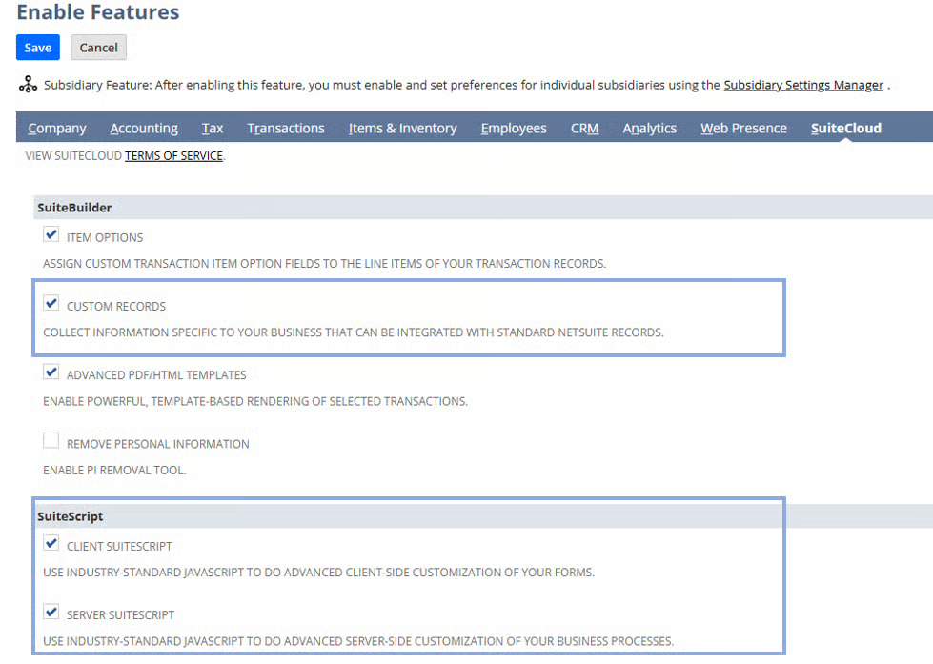Image resolution: width=933 pixels, height=664 pixels.
Task: Click the Subsidiary Feature hierarchy icon
Action: [x=28, y=85]
